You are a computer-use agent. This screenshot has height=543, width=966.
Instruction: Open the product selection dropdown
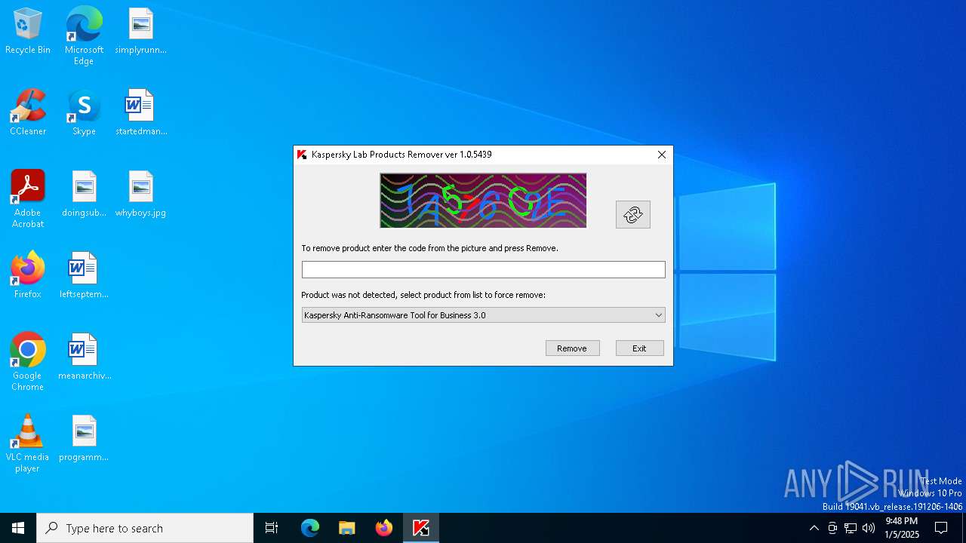483,315
